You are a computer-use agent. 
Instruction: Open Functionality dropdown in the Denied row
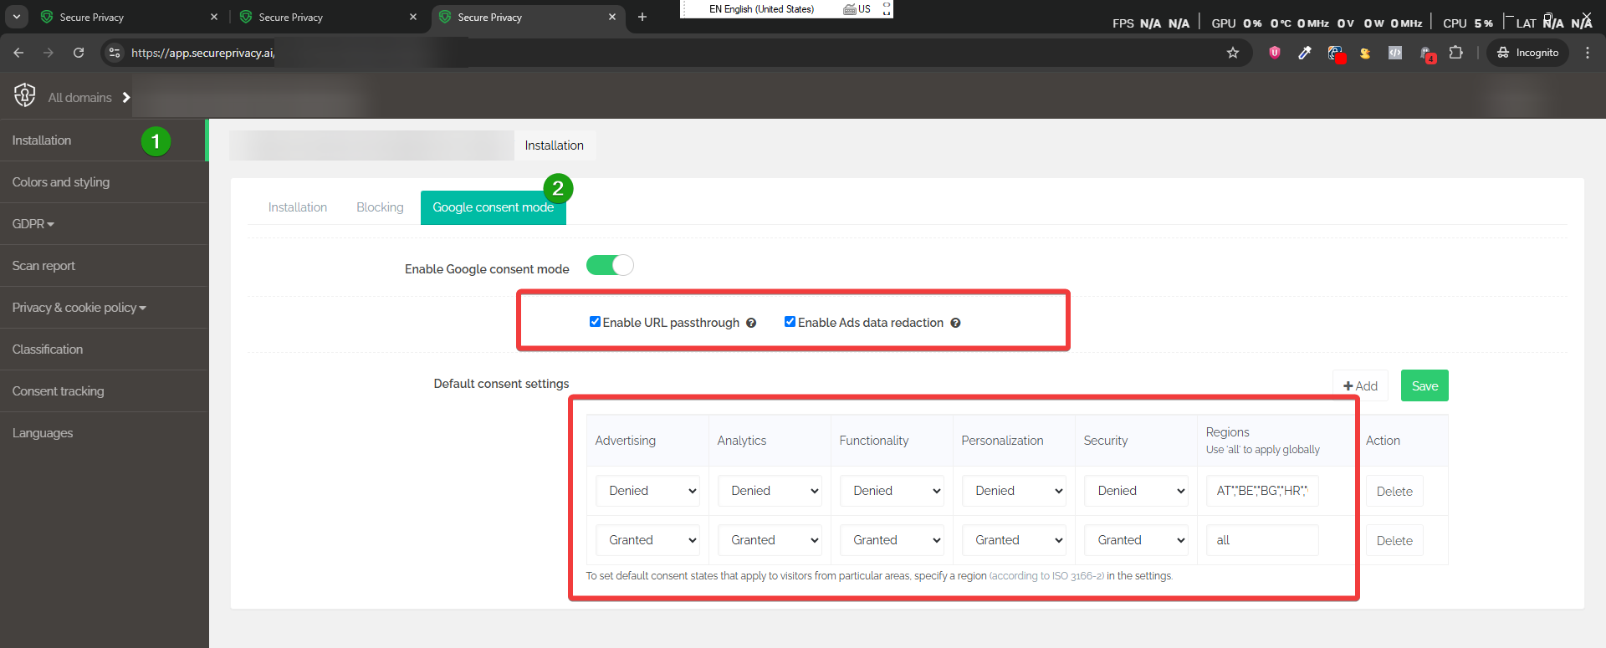892,491
